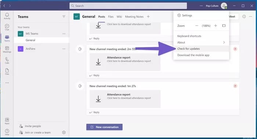Viewport: 257px width, 139px height.
Task: Click the meeting icon beside 1m 27s post
Action: coord(80,86)
